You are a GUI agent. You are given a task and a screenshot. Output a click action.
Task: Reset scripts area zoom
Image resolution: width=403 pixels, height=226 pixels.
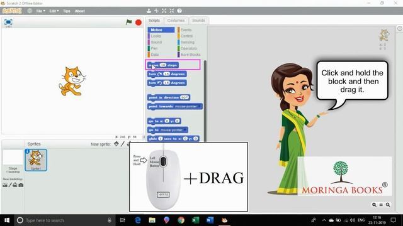point(381,205)
